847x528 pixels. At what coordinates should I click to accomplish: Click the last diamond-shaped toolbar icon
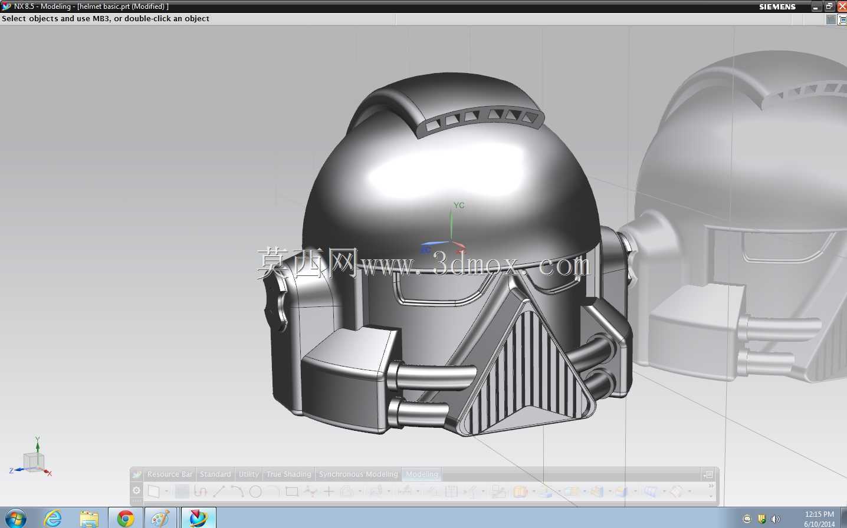(x=677, y=491)
